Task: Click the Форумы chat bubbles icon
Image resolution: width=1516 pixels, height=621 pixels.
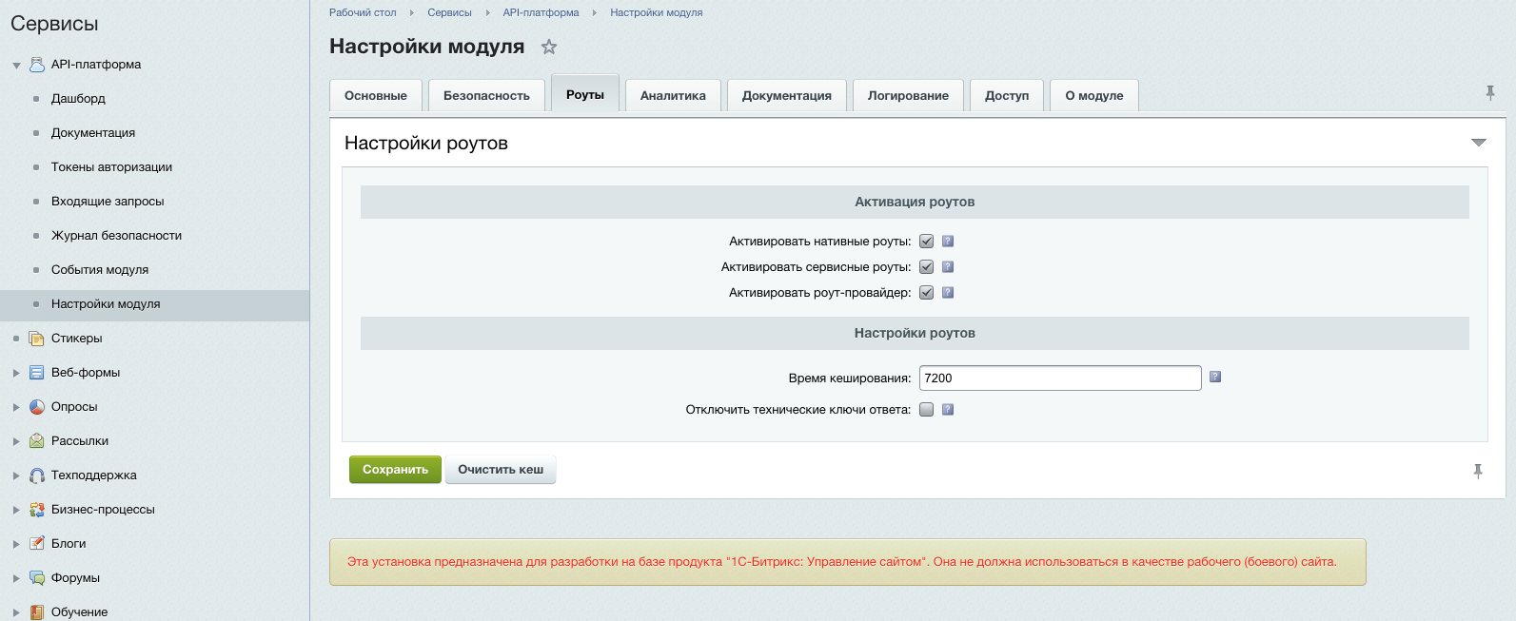Action: 37,578
